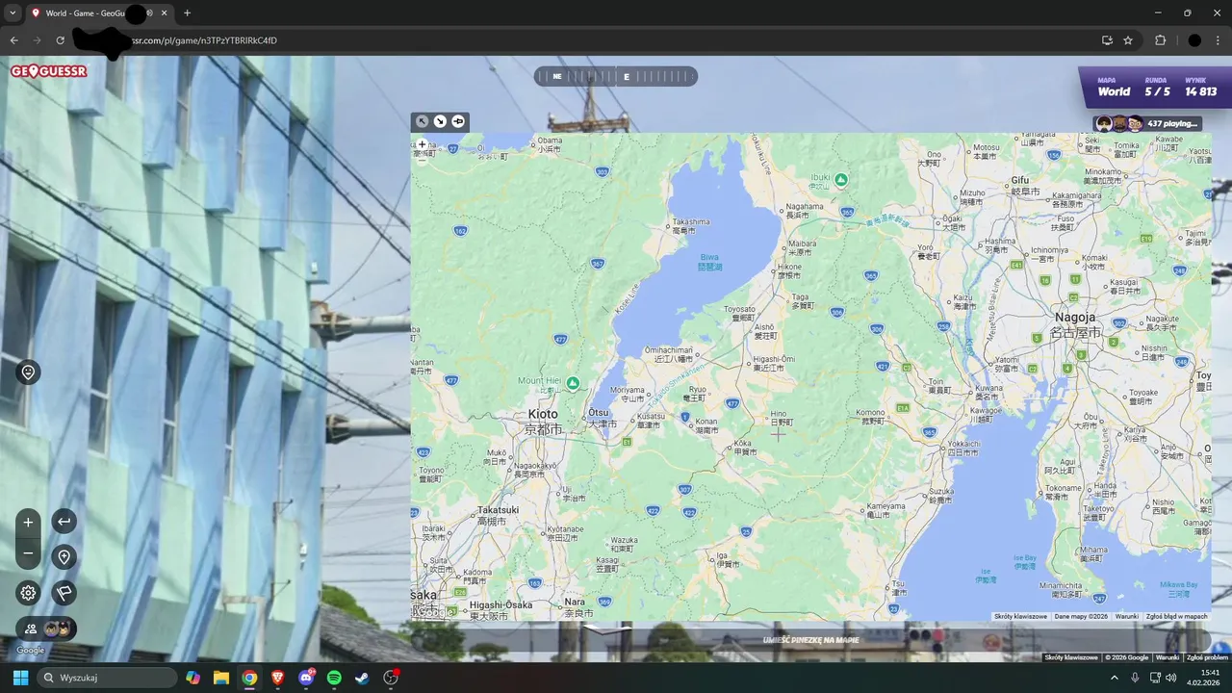Return to start with the back arrow
This screenshot has height=693, width=1232.
tap(64, 522)
